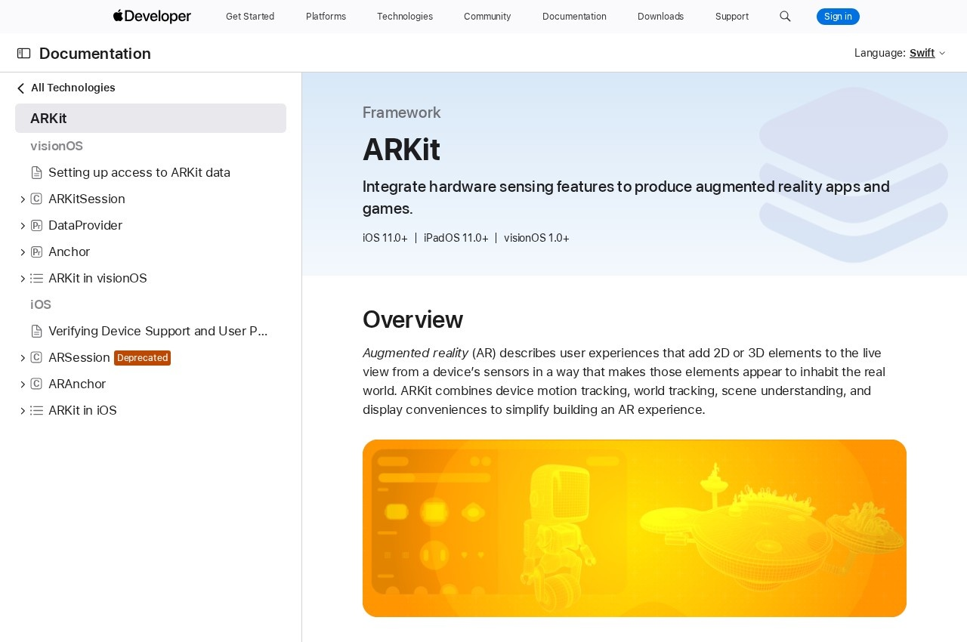Open Setting up access to ARKit data
This screenshot has height=642, width=967.
[139, 172]
